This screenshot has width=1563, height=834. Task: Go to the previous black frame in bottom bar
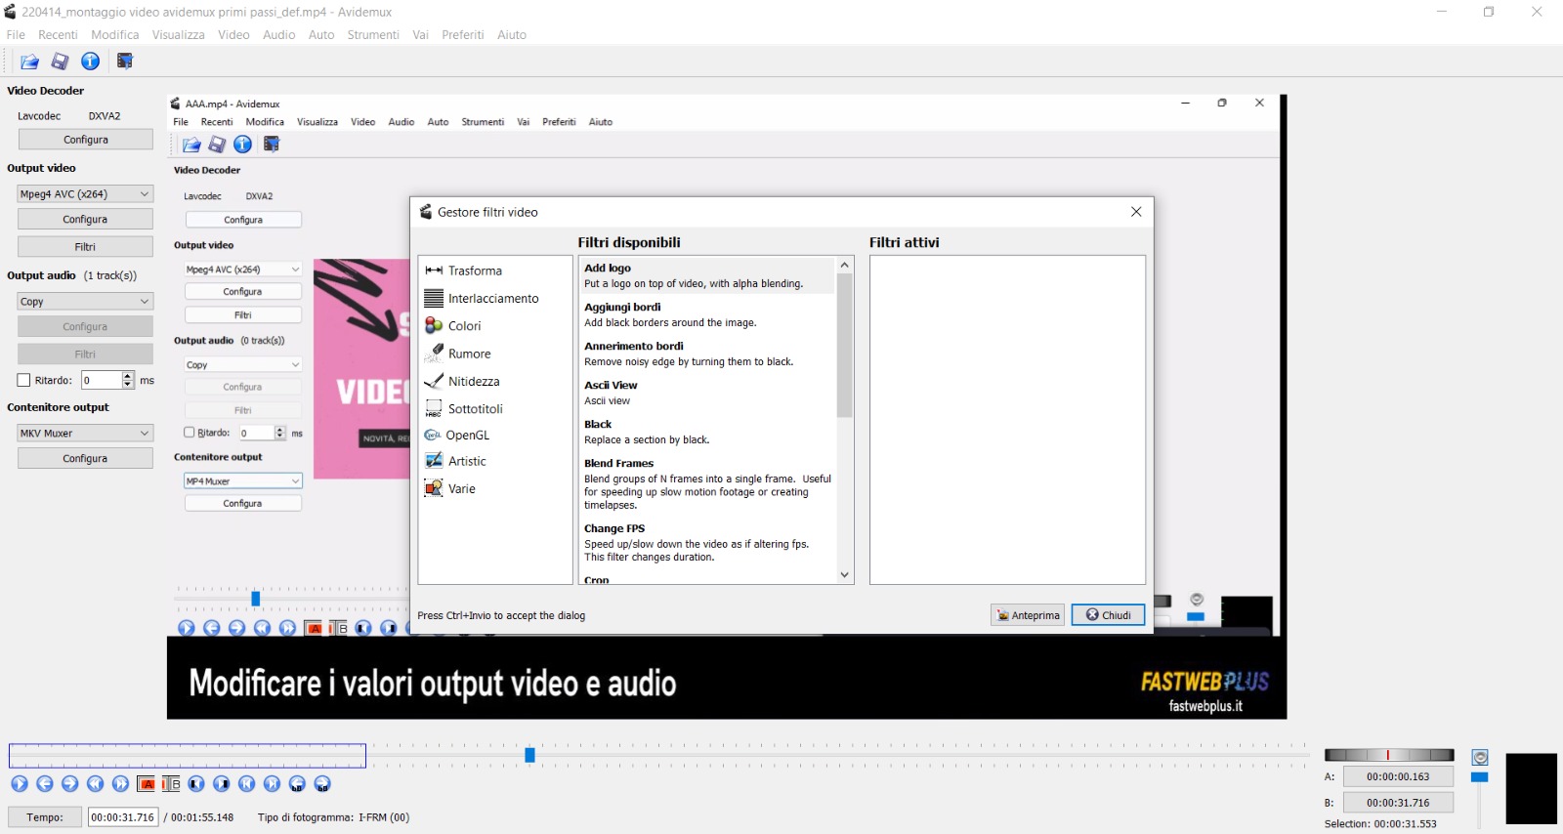tap(196, 784)
